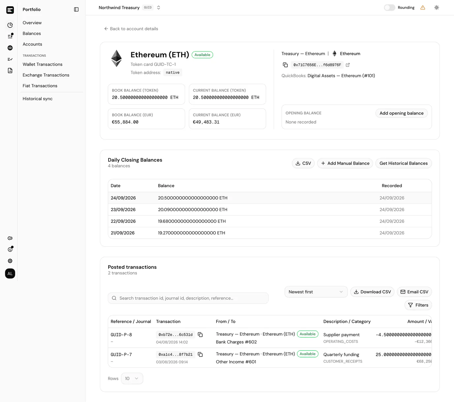This screenshot has width=454, height=402.
Task: Click the app logo icon
Action: (x=10, y=10)
